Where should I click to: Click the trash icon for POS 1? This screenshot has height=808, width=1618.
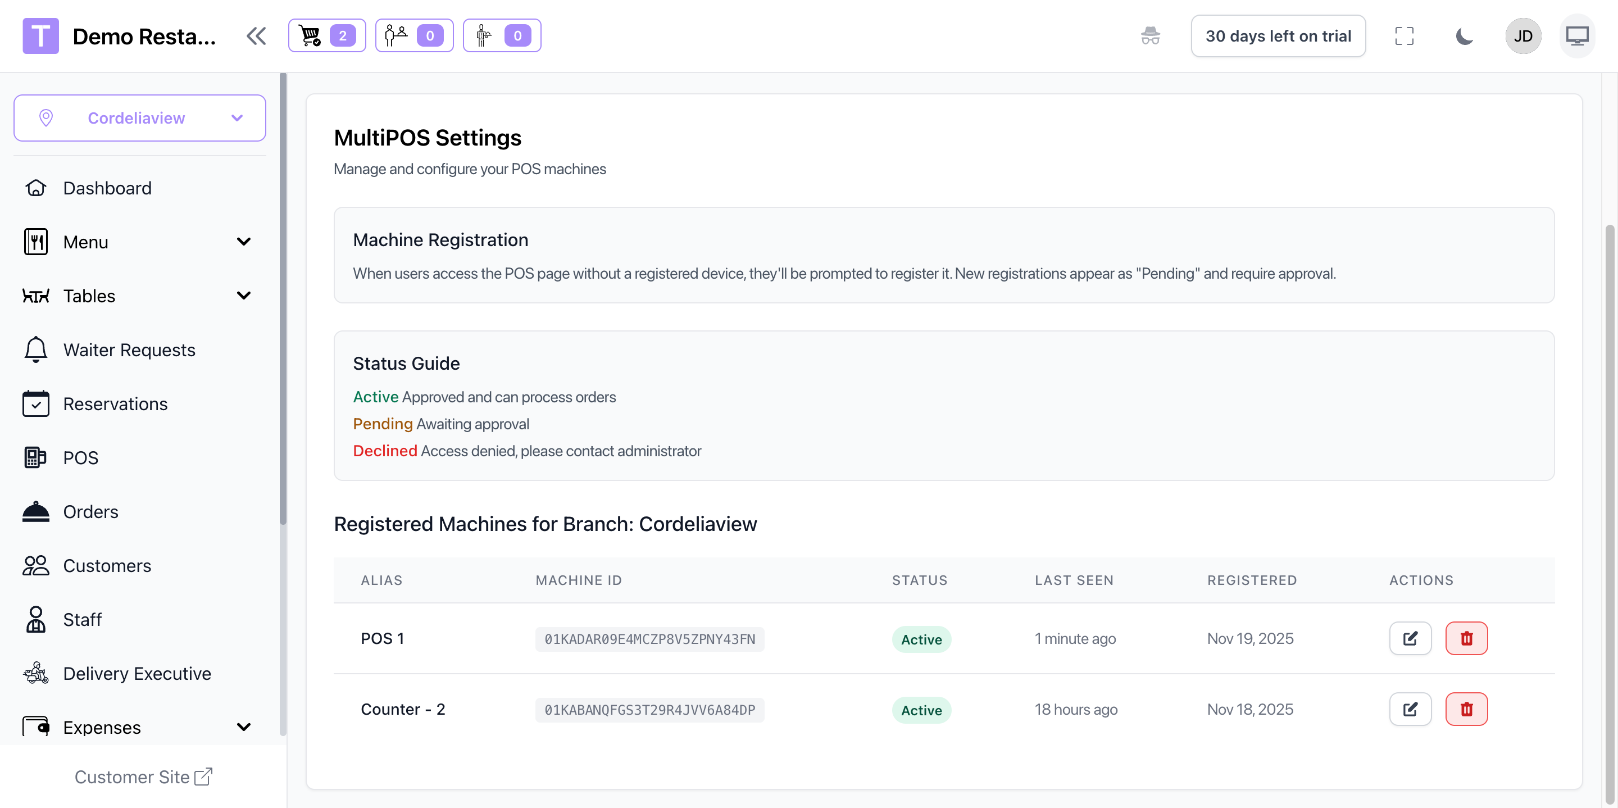click(1466, 638)
